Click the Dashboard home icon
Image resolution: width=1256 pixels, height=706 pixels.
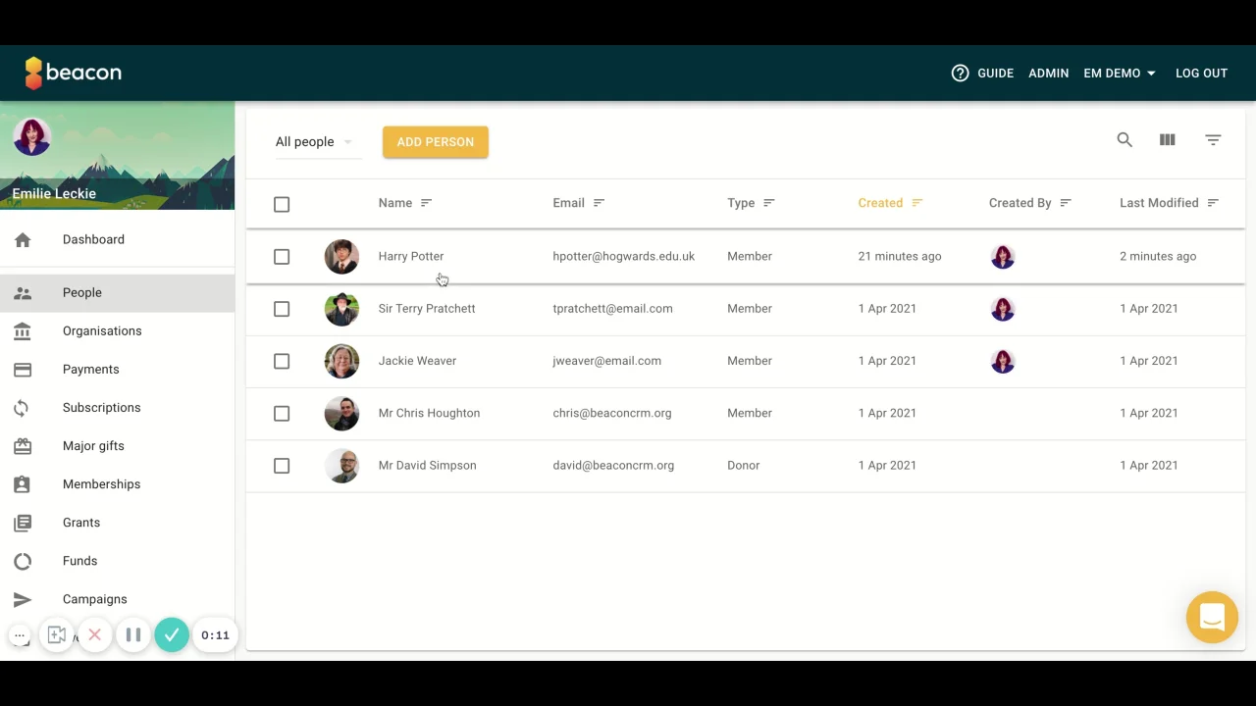tap(23, 239)
